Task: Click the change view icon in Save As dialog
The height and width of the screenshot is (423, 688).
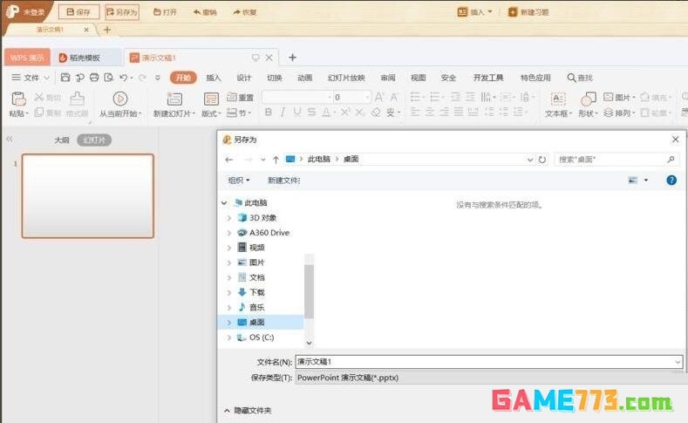Action: tap(633, 181)
